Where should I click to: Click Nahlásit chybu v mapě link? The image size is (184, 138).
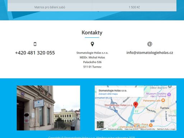[166, 129]
